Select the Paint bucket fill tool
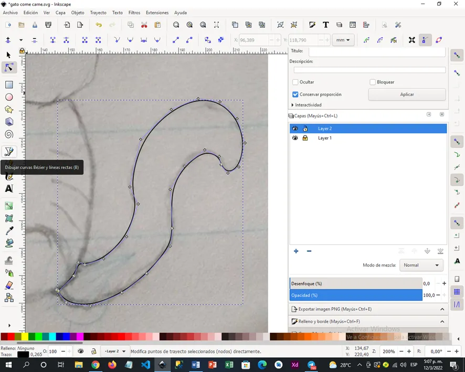465x372 pixels. (9, 243)
